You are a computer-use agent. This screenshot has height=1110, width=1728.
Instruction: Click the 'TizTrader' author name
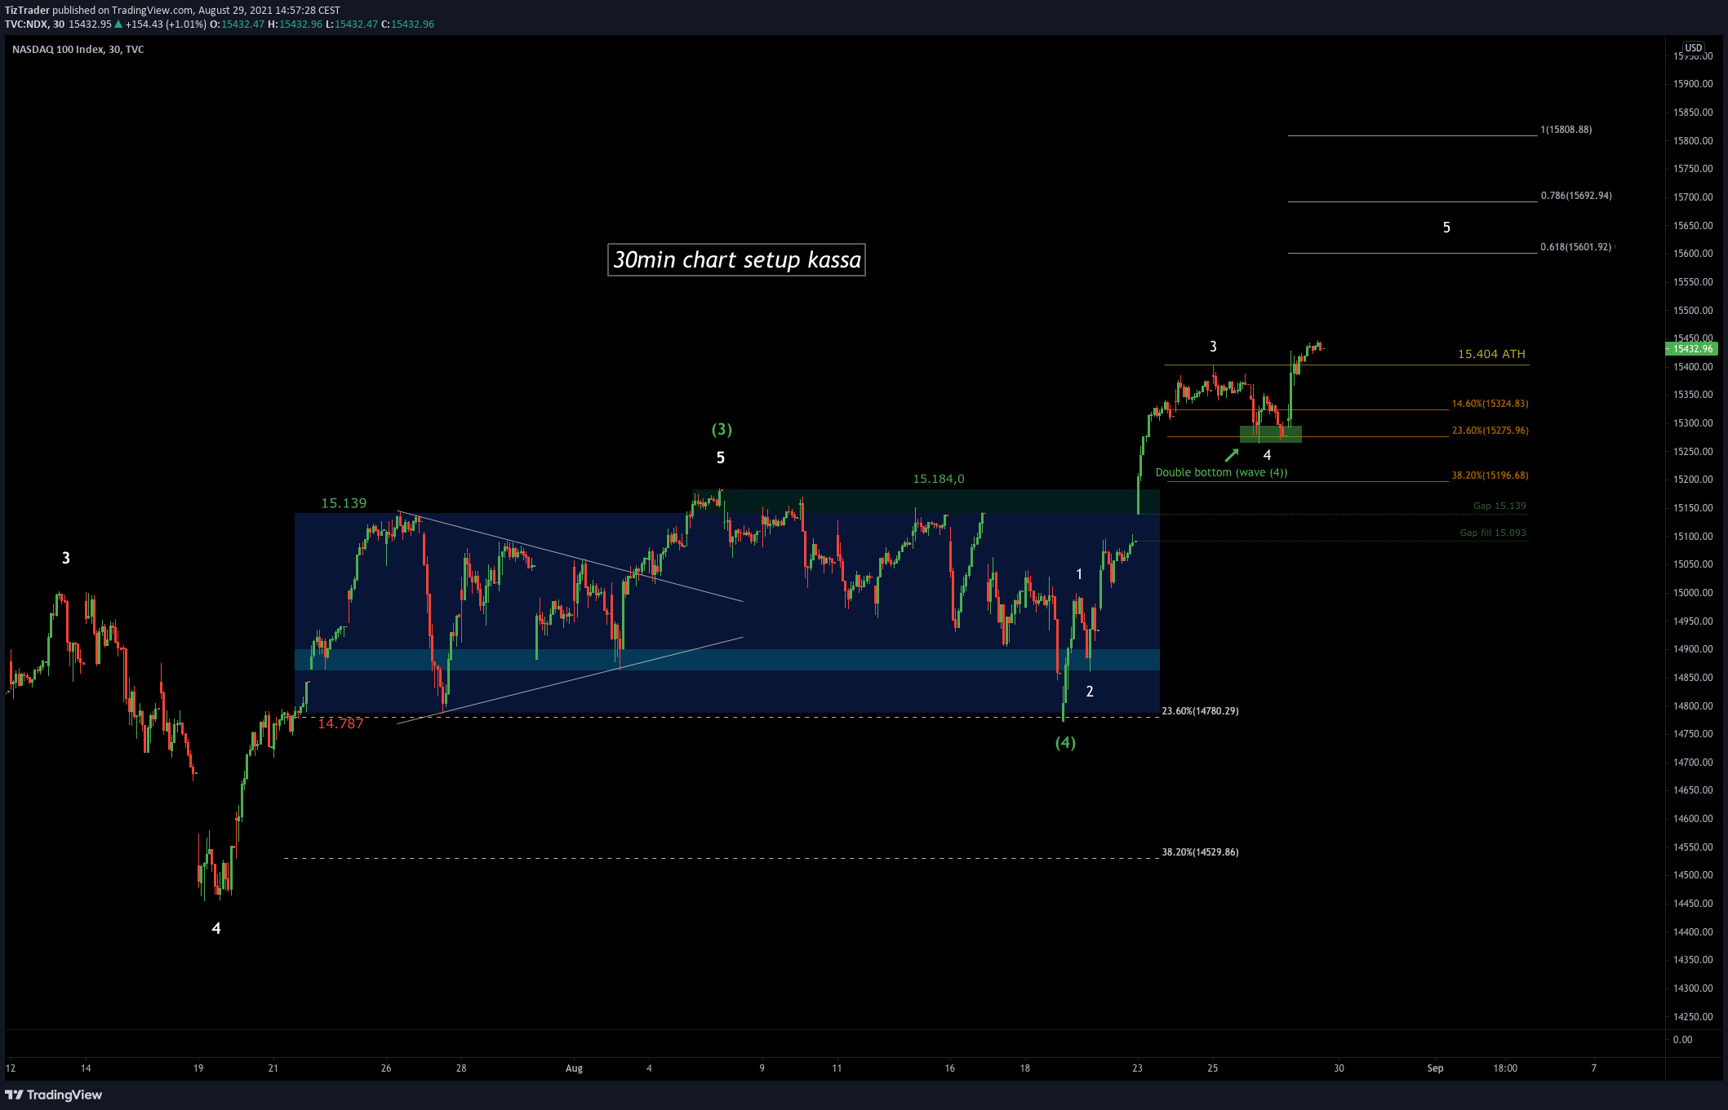pos(27,11)
